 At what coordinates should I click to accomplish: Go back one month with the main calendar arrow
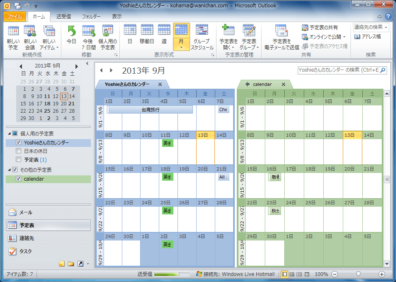101,70
